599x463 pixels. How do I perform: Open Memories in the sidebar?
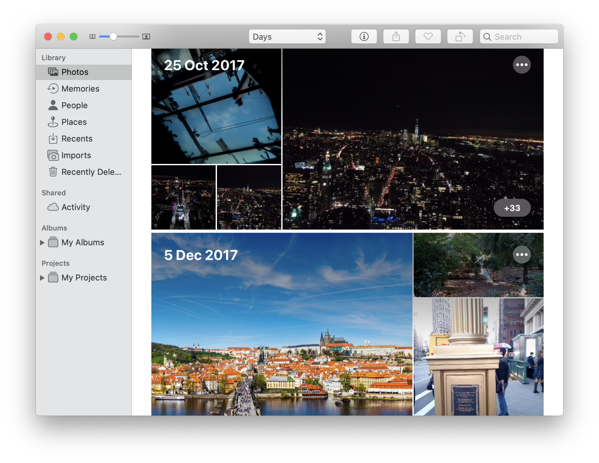point(80,89)
